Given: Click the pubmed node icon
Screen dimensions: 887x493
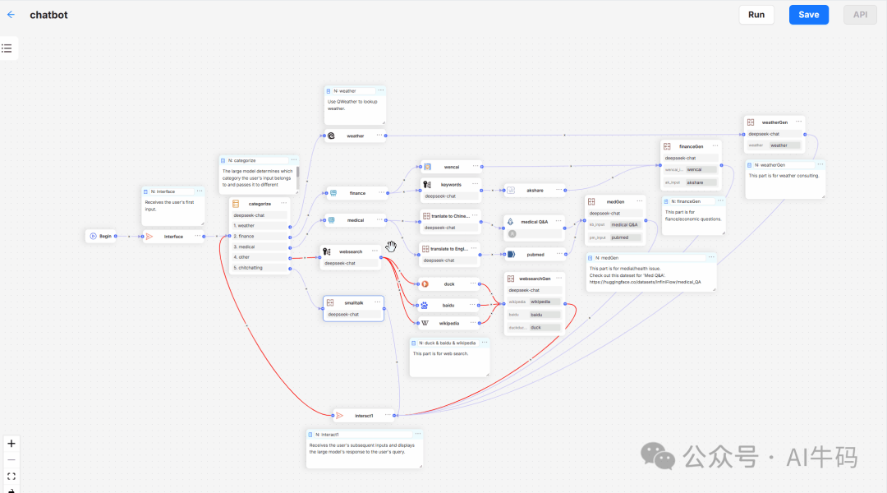Looking at the screenshot, I should [x=512, y=255].
